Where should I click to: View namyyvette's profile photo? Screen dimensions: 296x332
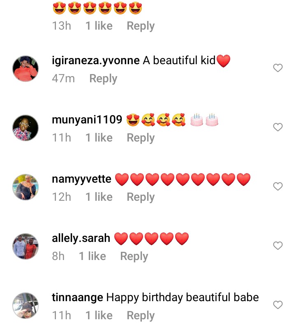25,187
